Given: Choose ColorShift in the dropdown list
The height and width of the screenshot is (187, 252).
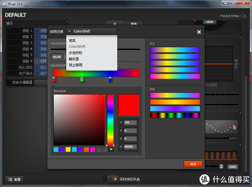Looking at the screenshot, I should 77,47.
